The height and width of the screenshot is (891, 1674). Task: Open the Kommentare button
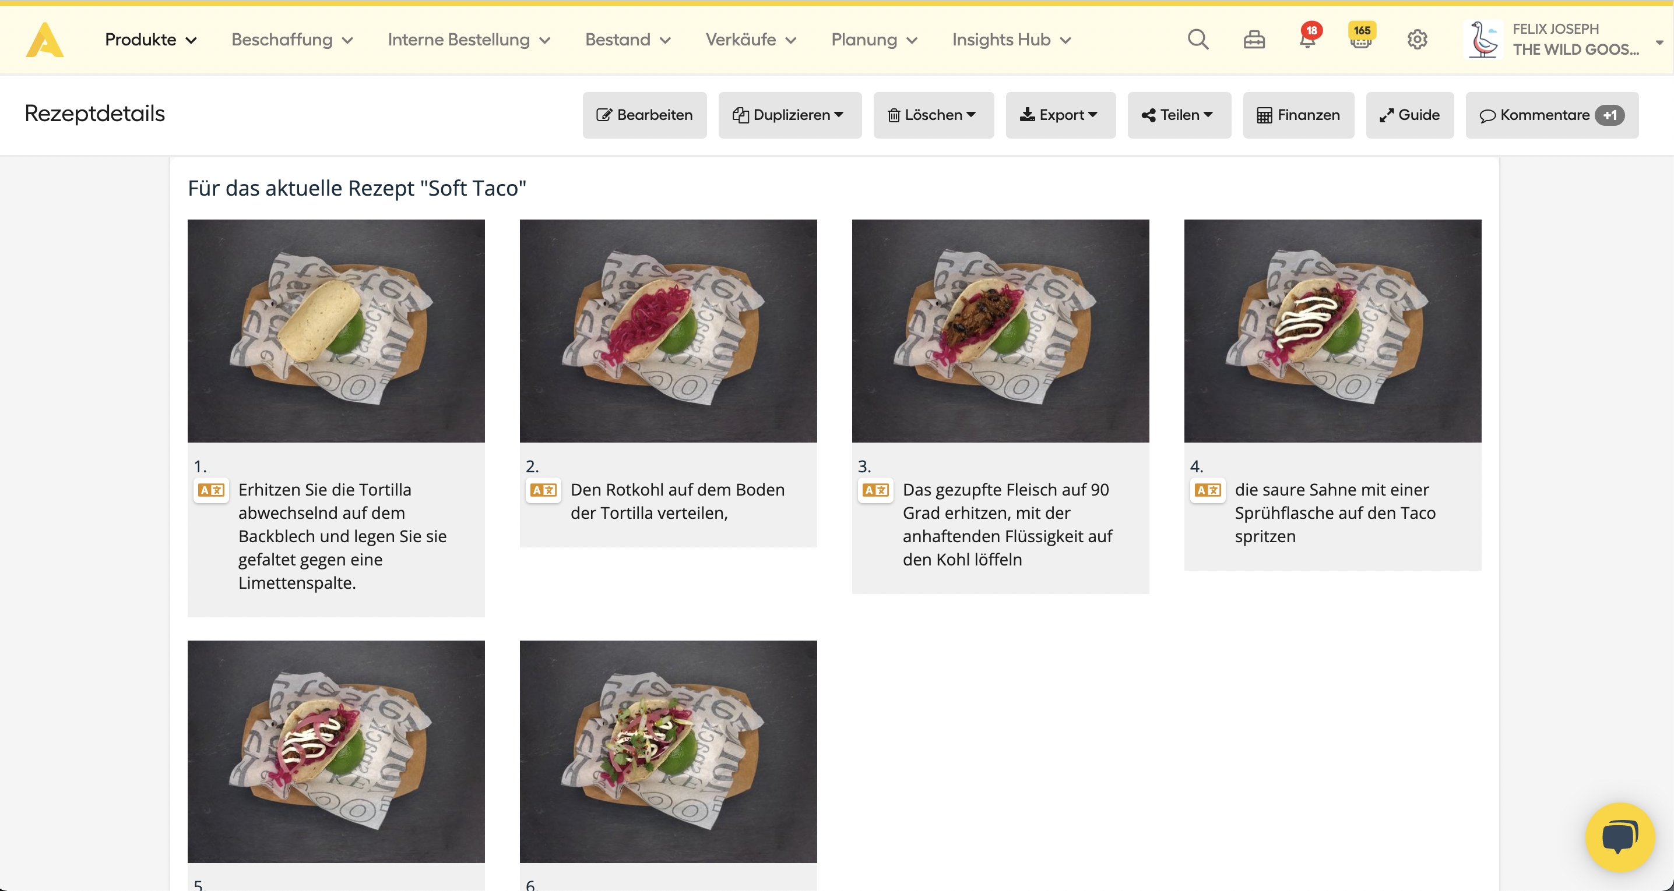[1551, 115]
